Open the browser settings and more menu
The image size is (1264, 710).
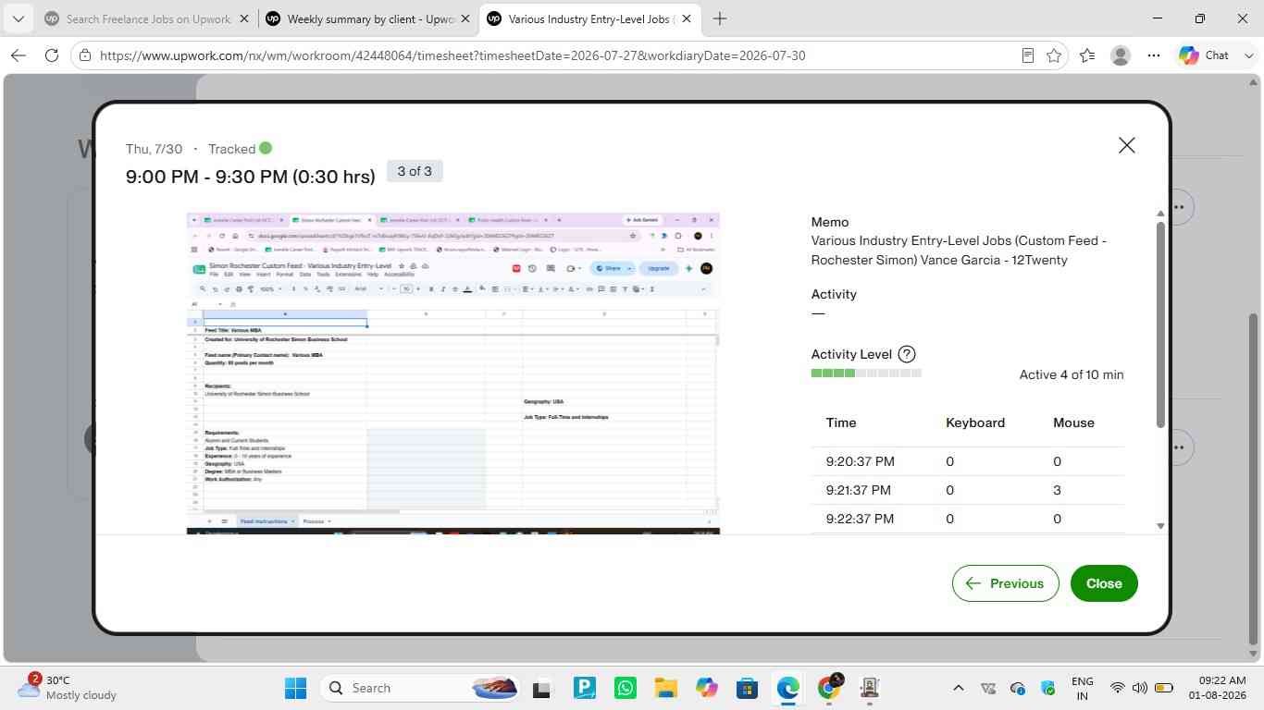tap(1153, 55)
